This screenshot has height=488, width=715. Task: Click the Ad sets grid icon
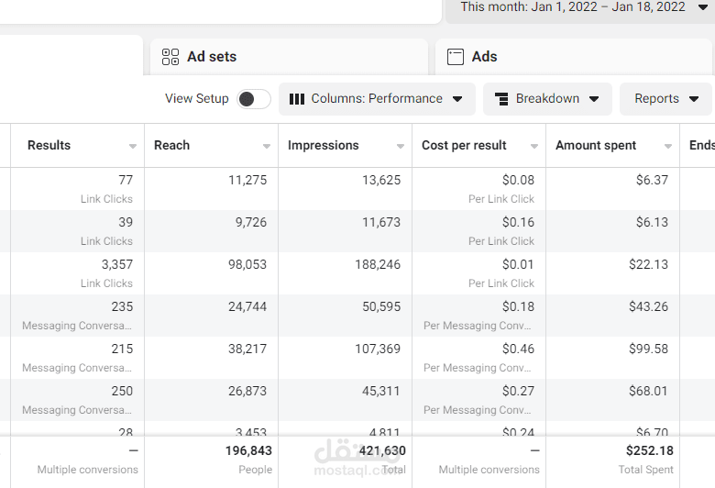(170, 57)
